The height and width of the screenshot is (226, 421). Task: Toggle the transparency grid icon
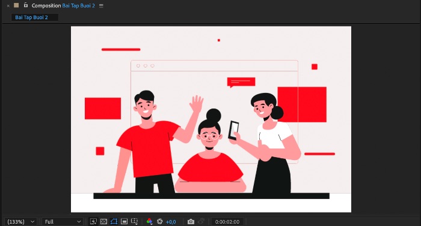[103, 221]
